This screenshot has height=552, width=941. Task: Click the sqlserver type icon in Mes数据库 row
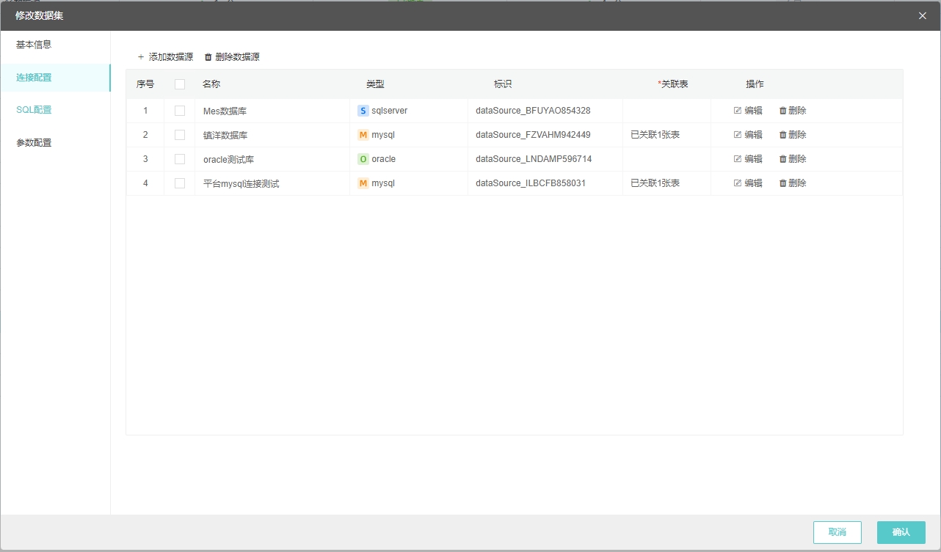(363, 111)
